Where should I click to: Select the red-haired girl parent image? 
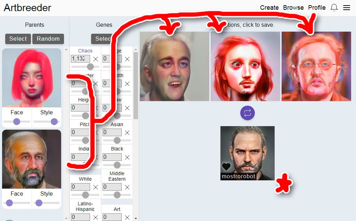[32, 77]
